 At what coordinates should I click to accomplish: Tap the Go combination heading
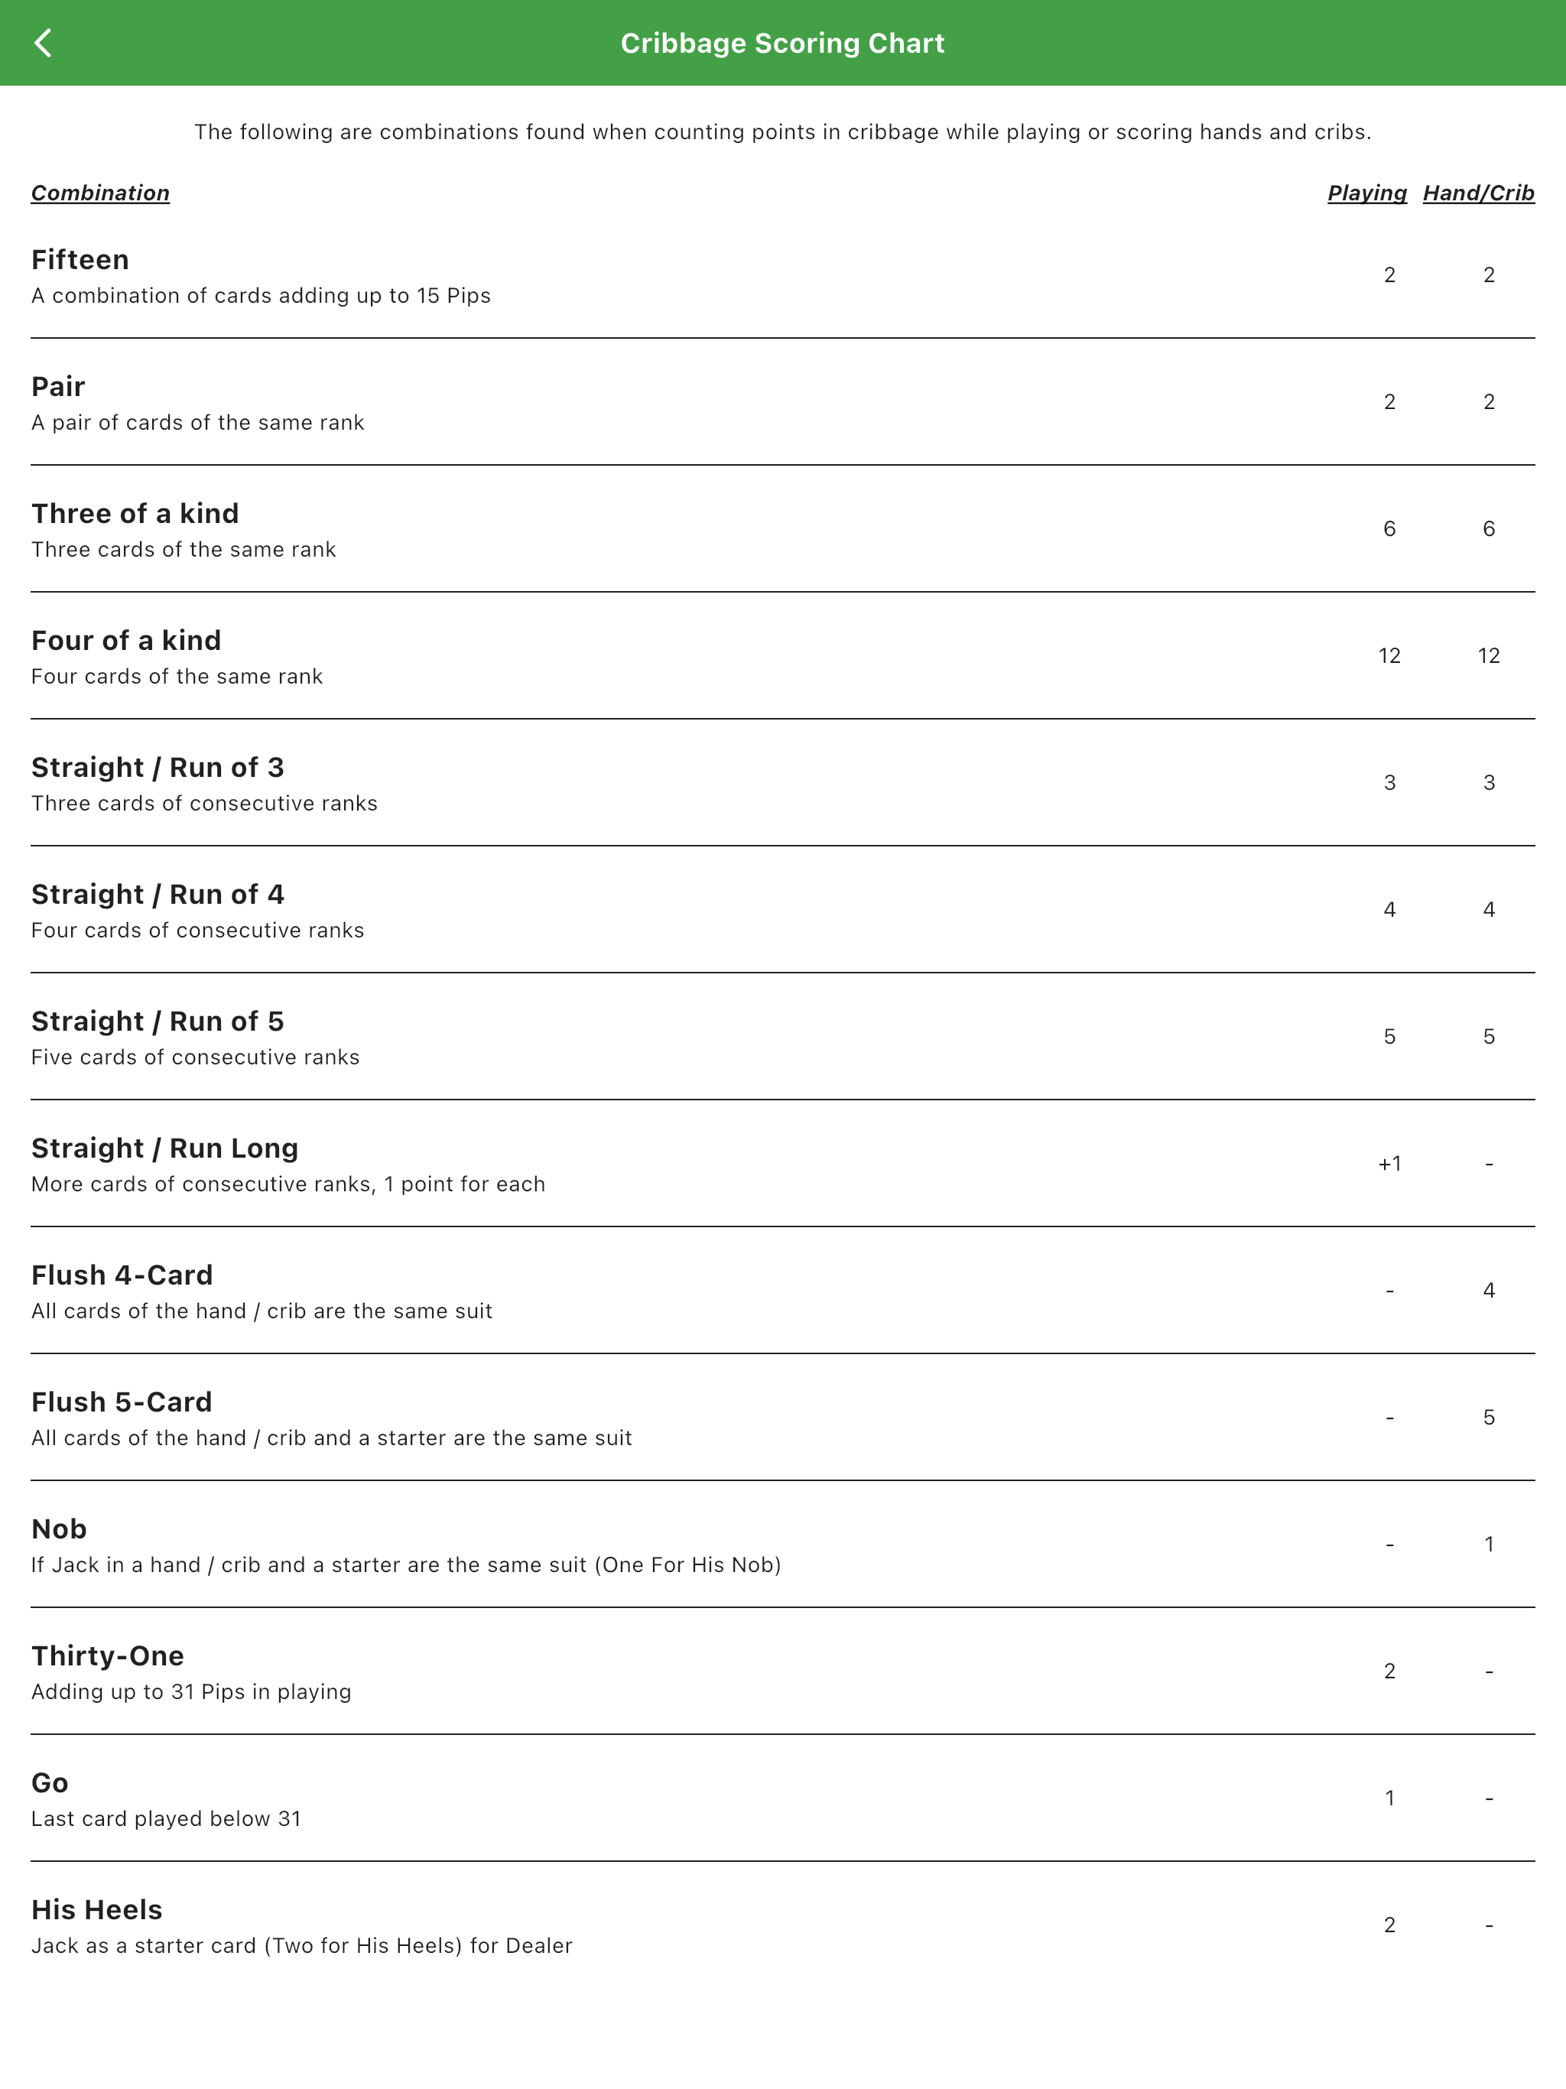[50, 1783]
